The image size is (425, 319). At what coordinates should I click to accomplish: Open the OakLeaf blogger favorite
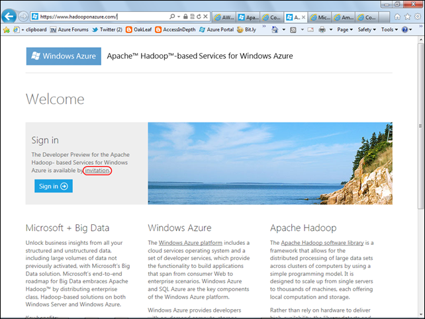point(138,30)
